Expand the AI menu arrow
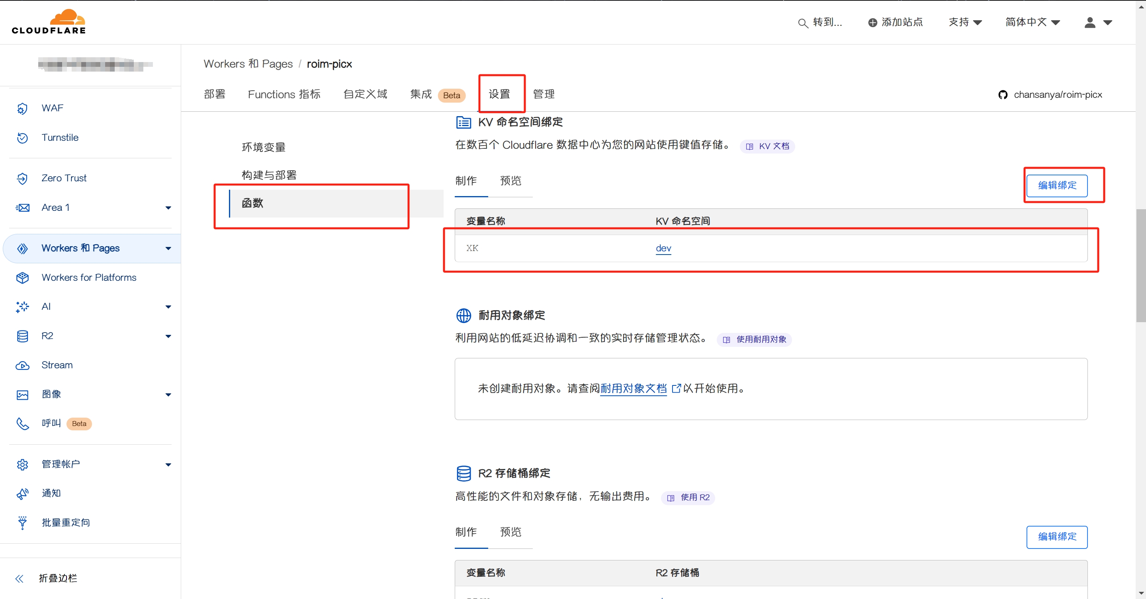The image size is (1146, 599). 168,307
